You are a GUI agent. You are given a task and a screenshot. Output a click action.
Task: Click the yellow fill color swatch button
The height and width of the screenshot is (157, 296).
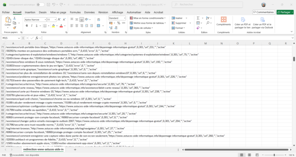(x=53, y=26)
